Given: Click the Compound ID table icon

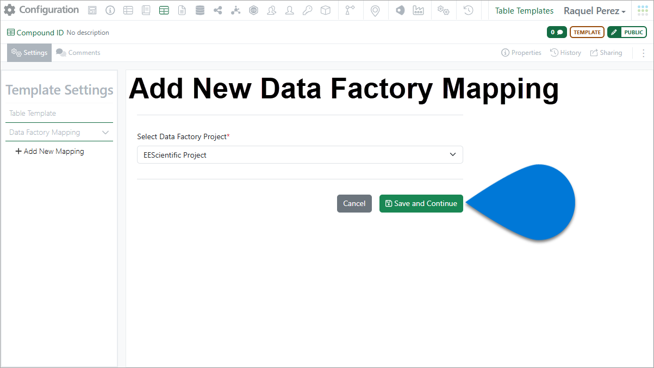Looking at the screenshot, I should click(x=11, y=33).
